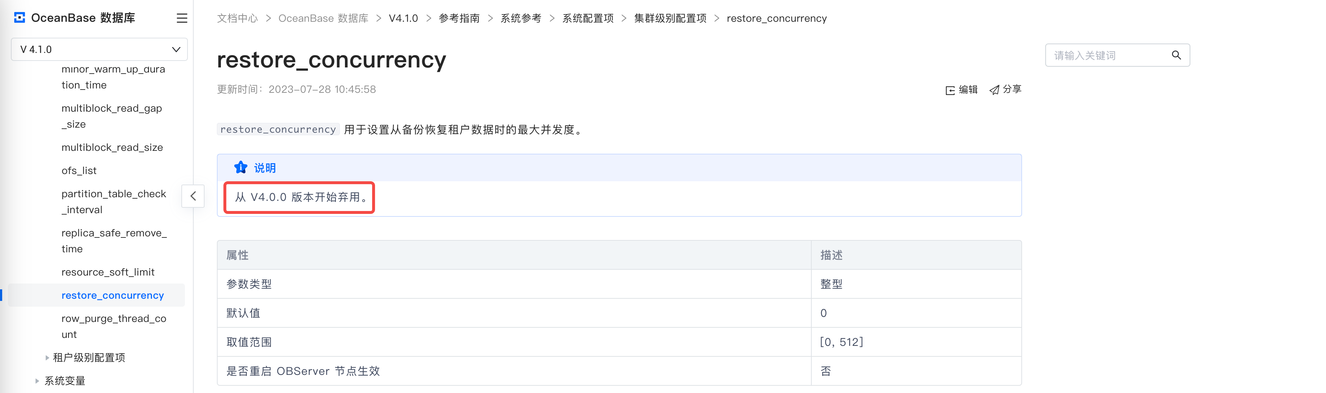Go to 系统参考 breadcrumb

pos(521,18)
